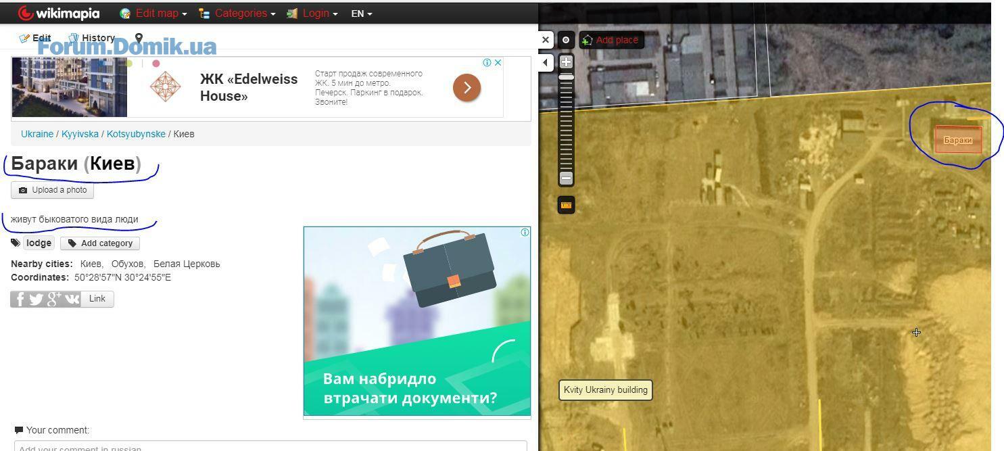Open the Edit map dropdown menu
Image resolution: width=1004 pixels, height=451 pixels.
pyautogui.click(x=153, y=14)
